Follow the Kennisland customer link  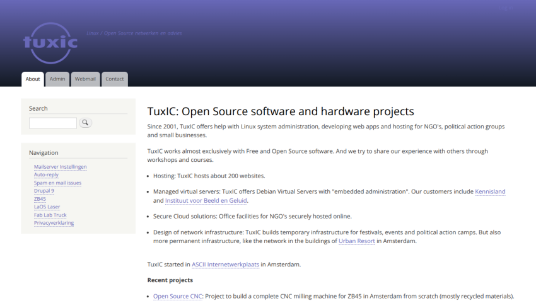pyautogui.click(x=490, y=191)
